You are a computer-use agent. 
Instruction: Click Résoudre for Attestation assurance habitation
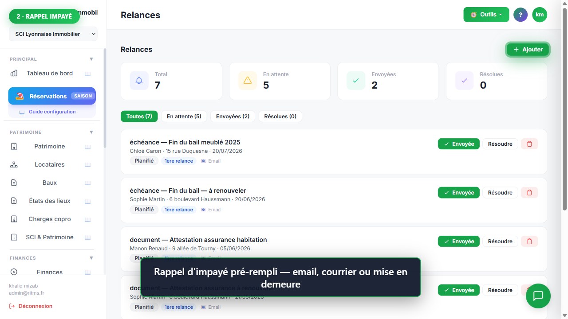coord(500,241)
